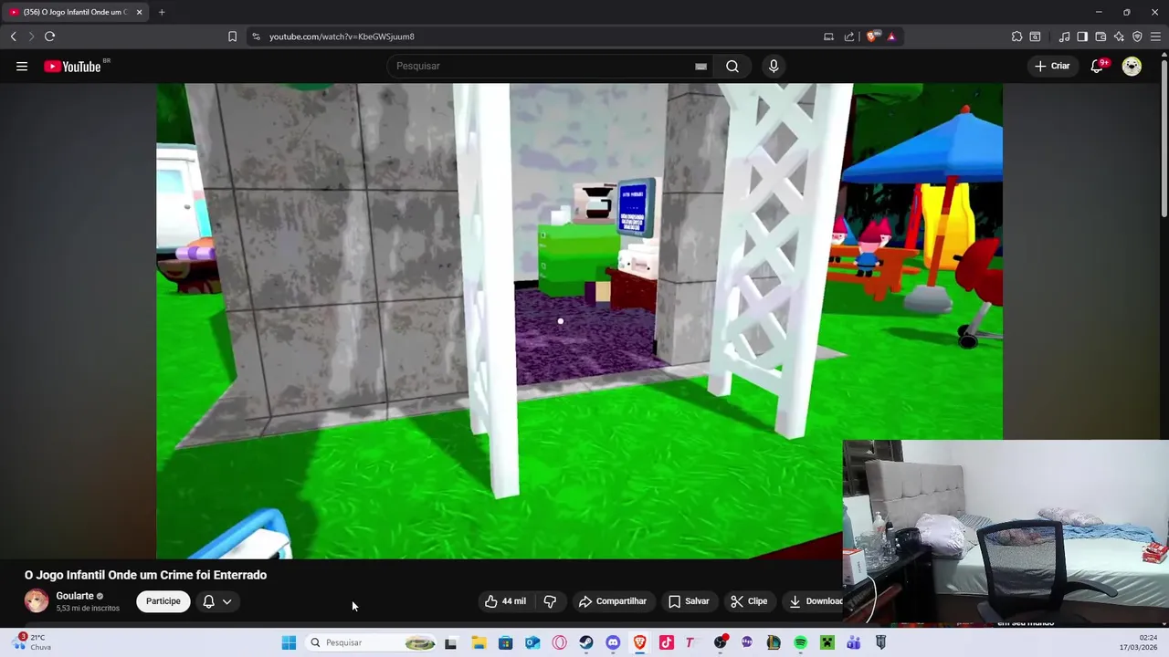The image size is (1169, 657).
Task: Close the YouTube video tab
Action: coord(139,12)
